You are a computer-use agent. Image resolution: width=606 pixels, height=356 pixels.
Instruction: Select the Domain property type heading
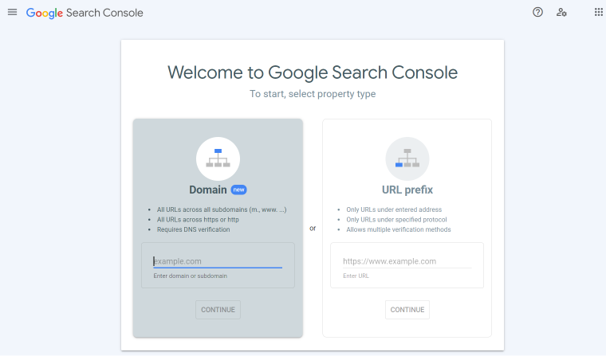point(208,190)
